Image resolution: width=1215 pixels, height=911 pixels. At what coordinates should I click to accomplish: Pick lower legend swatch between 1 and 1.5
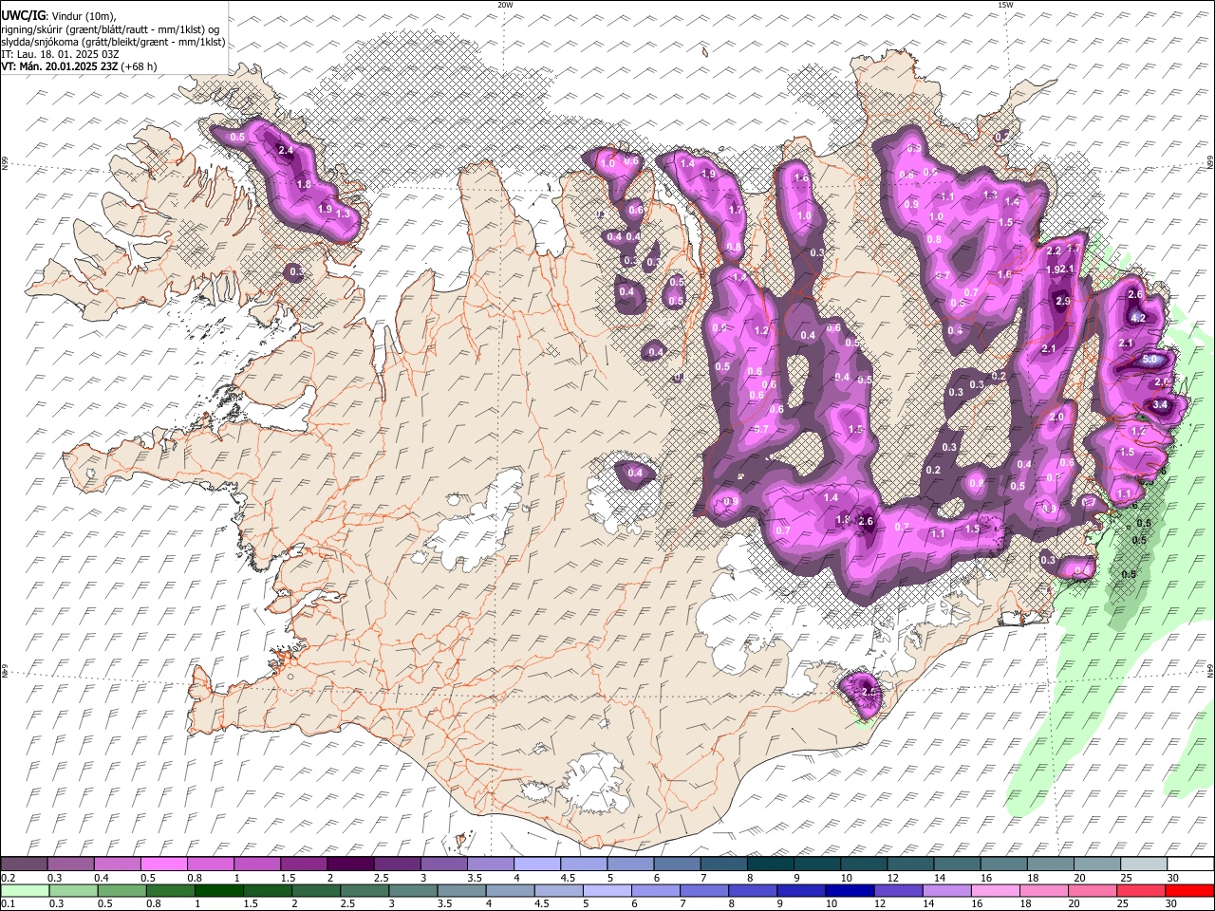coord(219,890)
